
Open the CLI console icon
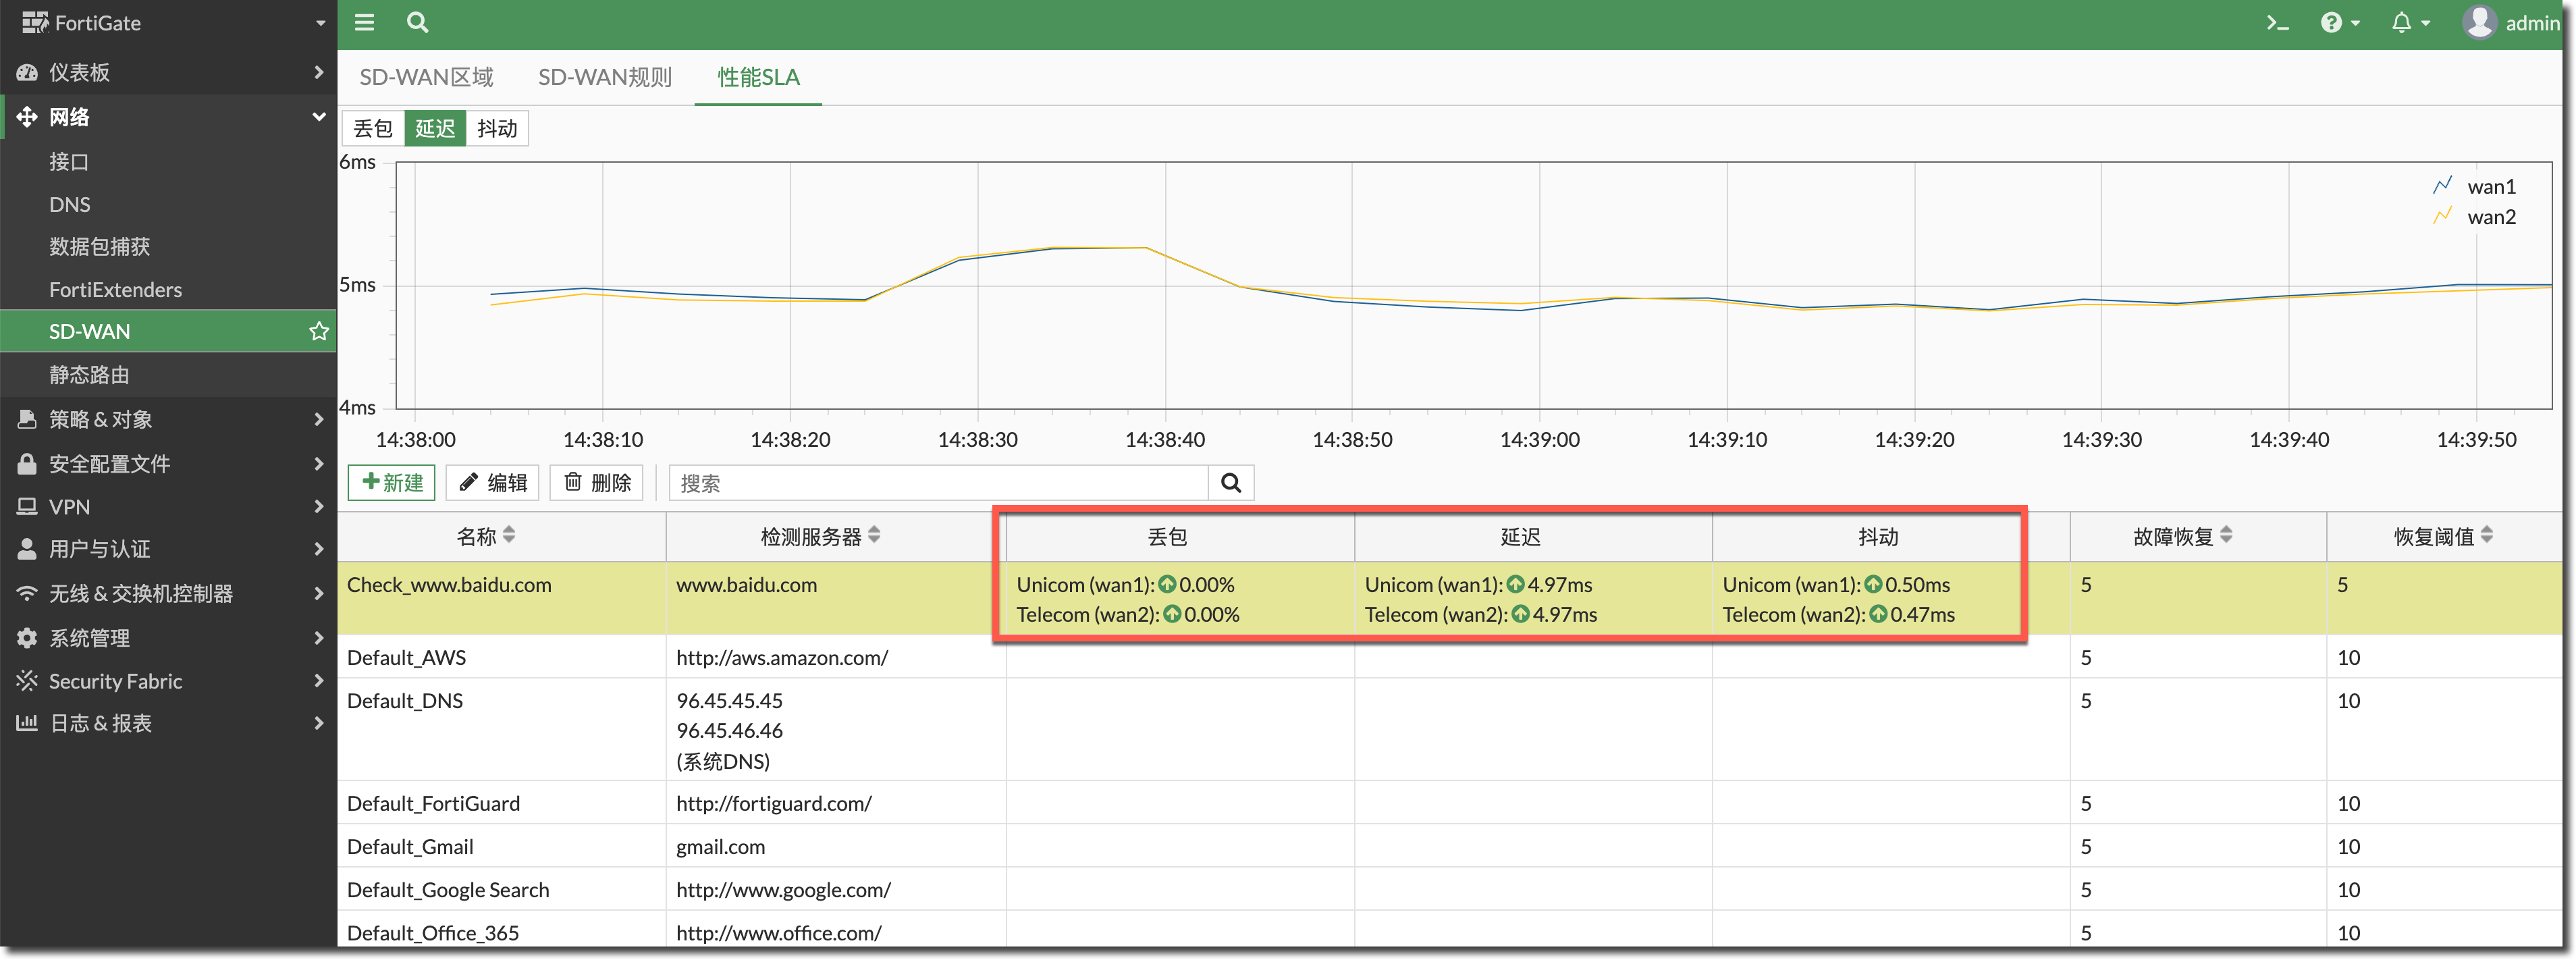2277,23
